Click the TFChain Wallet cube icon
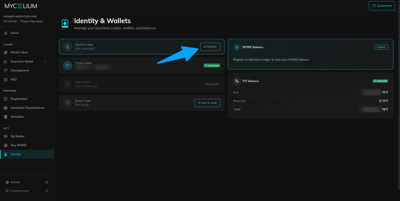The width and height of the screenshot is (400, 201). coord(68,66)
